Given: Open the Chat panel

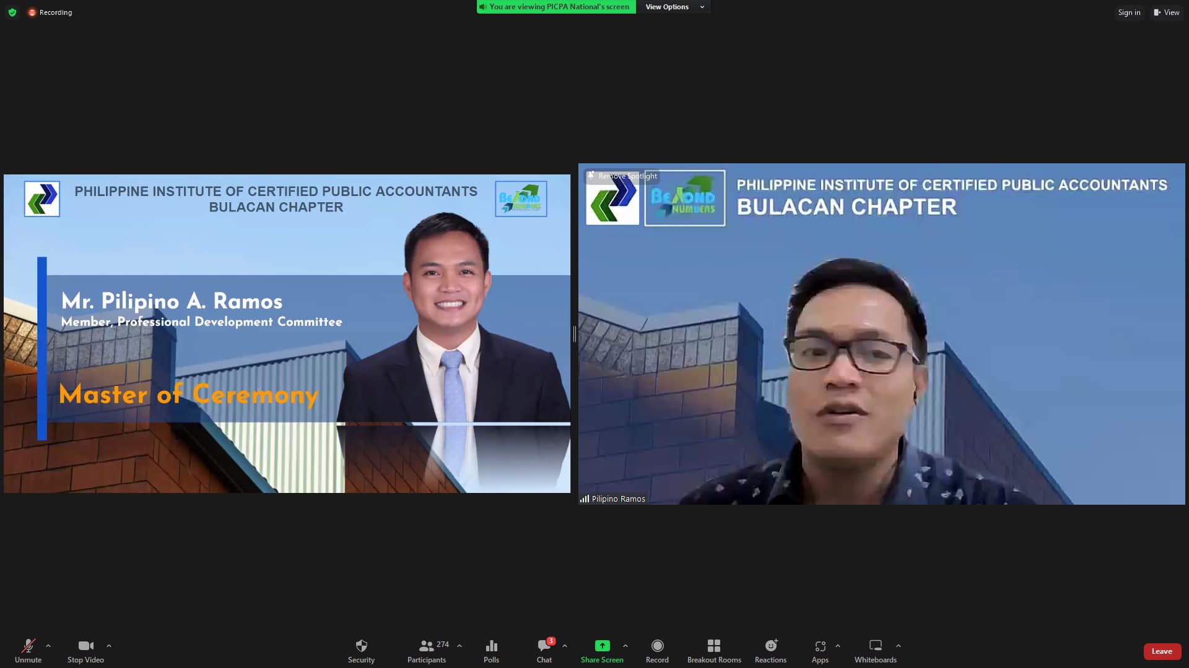Looking at the screenshot, I should (x=544, y=651).
